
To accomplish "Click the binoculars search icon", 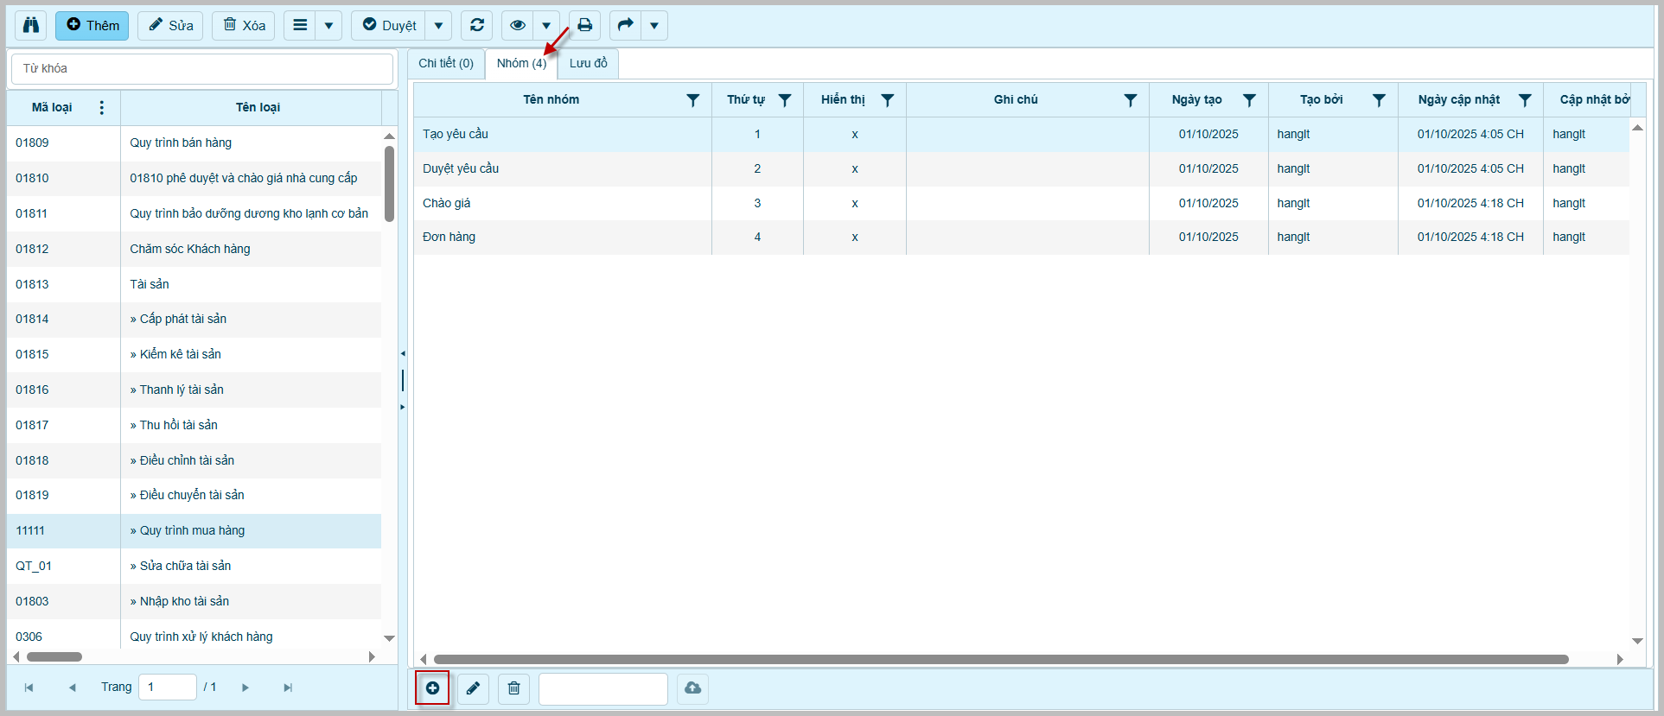I will tap(30, 25).
